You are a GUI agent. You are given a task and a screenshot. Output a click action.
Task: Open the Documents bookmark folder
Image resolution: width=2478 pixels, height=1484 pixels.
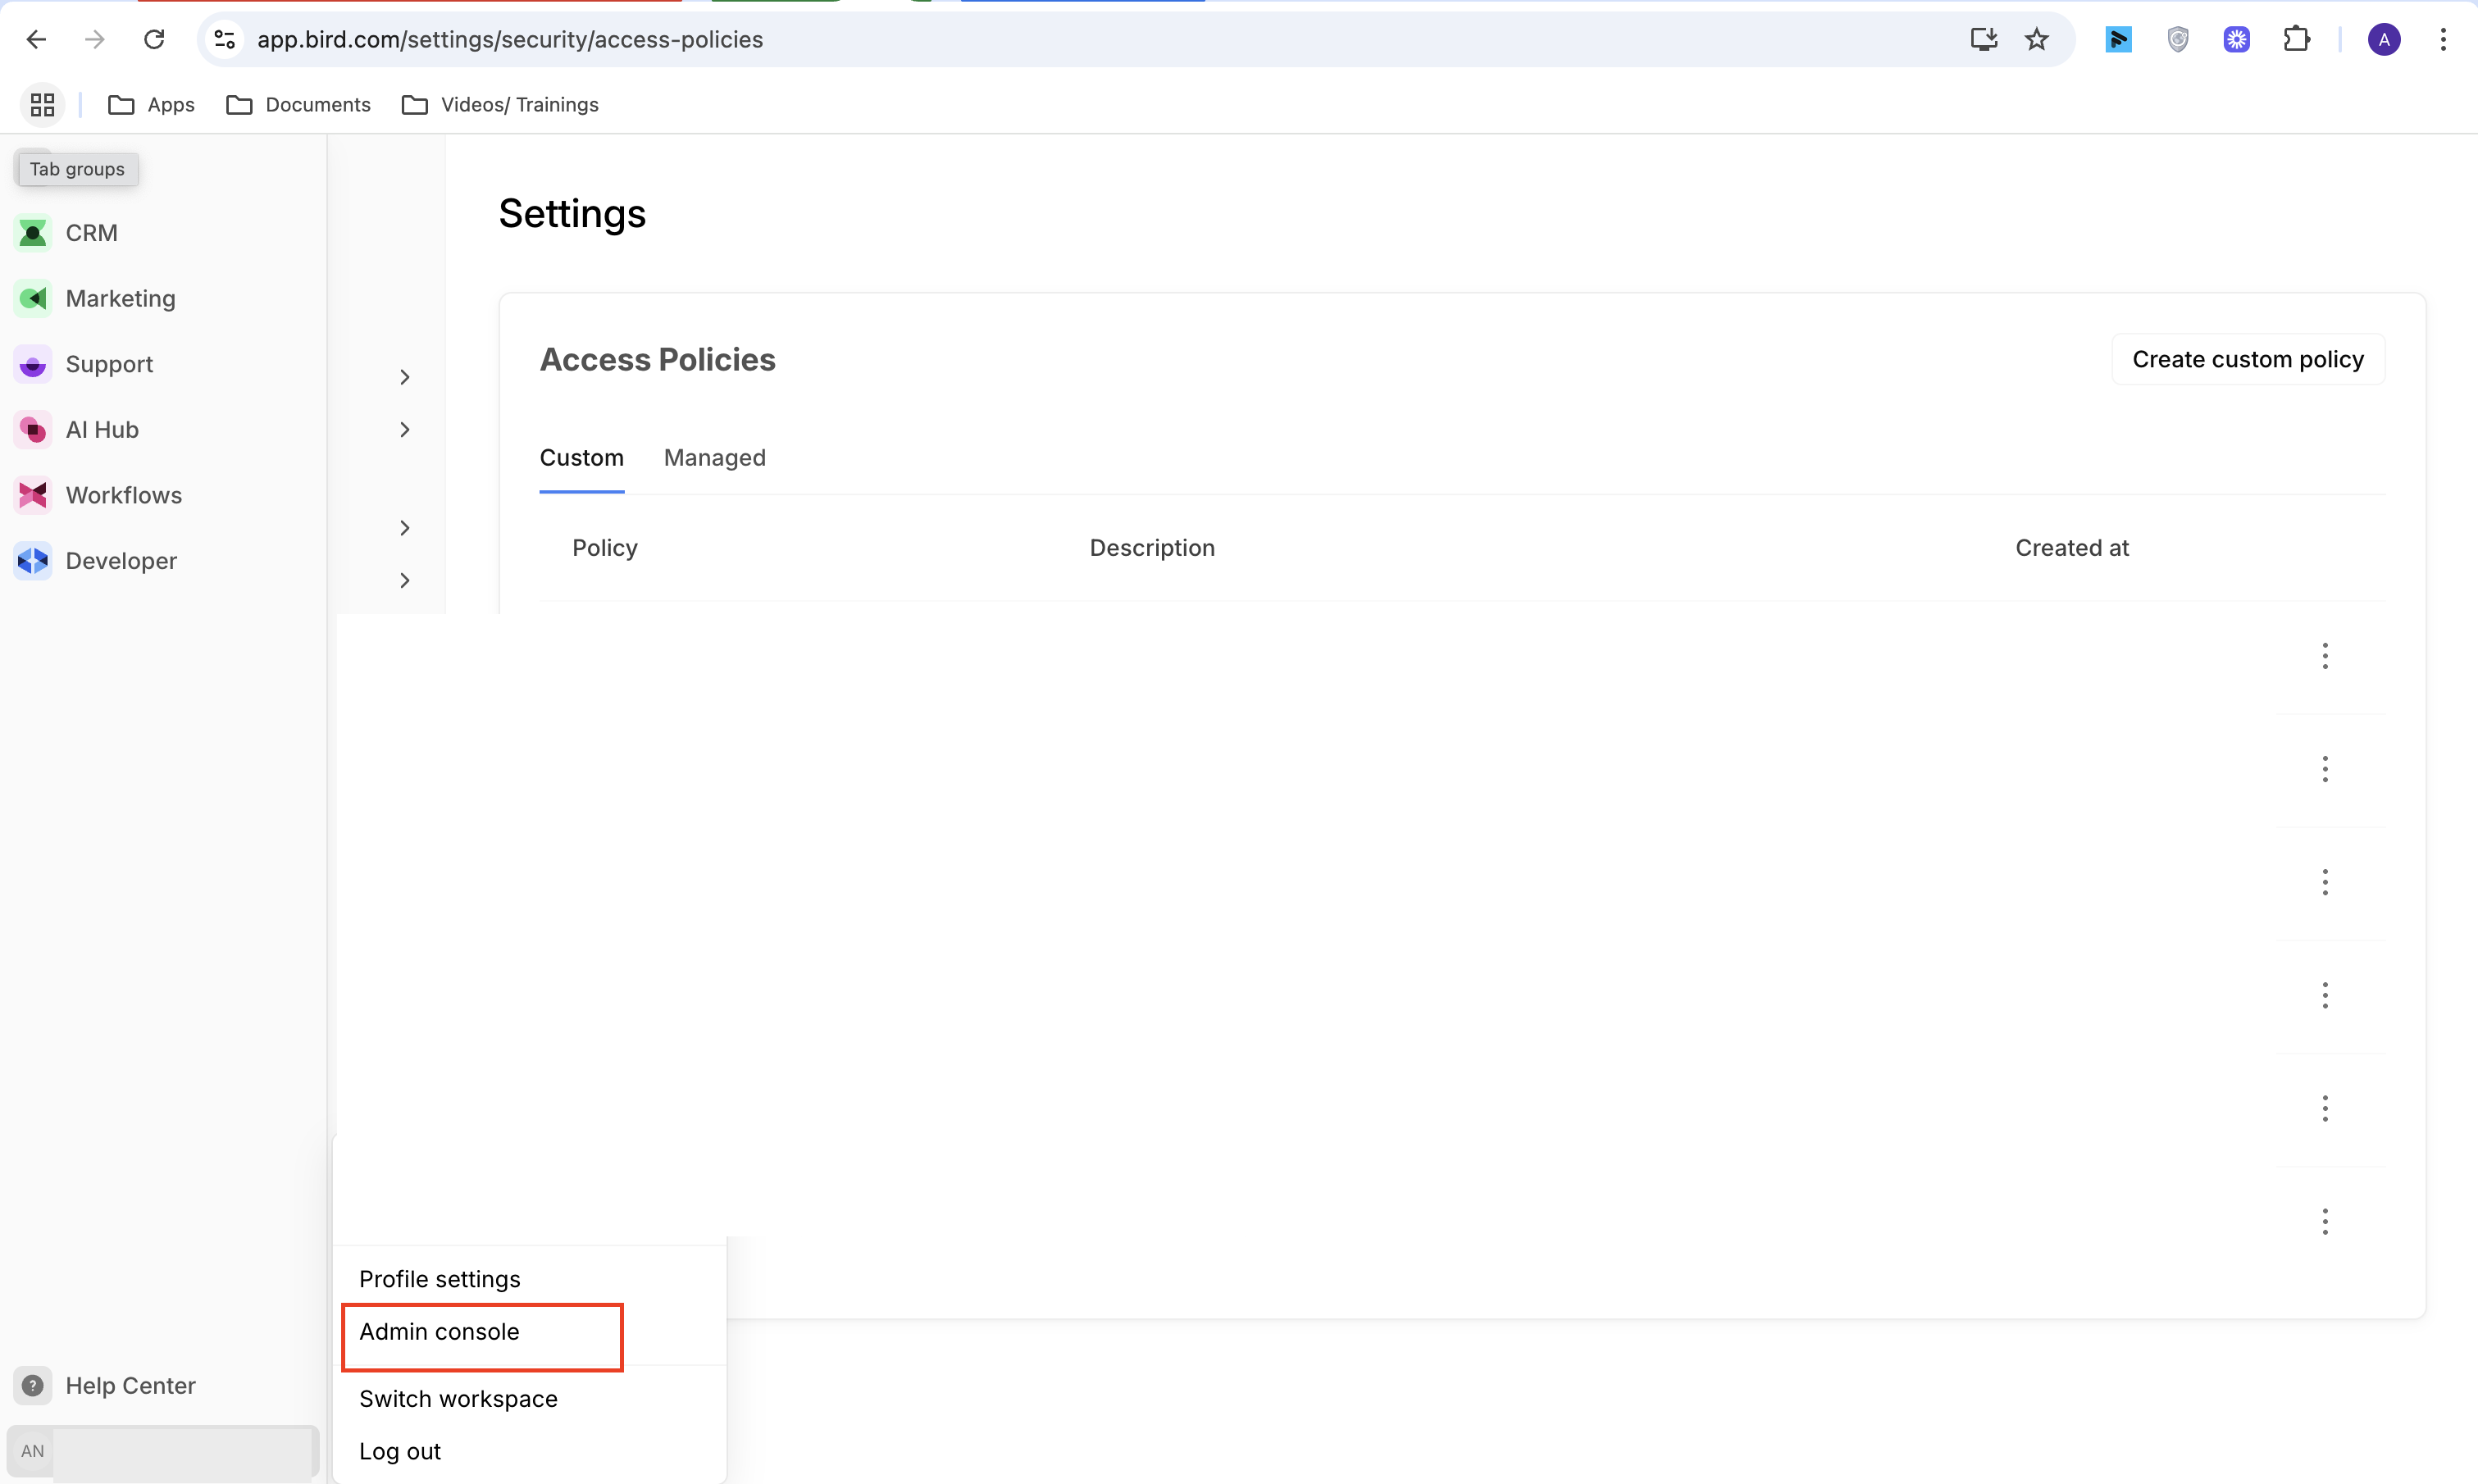pyautogui.click(x=298, y=105)
